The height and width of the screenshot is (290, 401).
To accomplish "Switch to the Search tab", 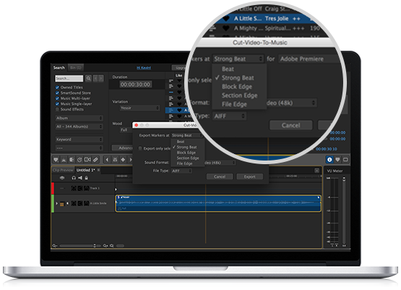I will (x=59, y=68).
